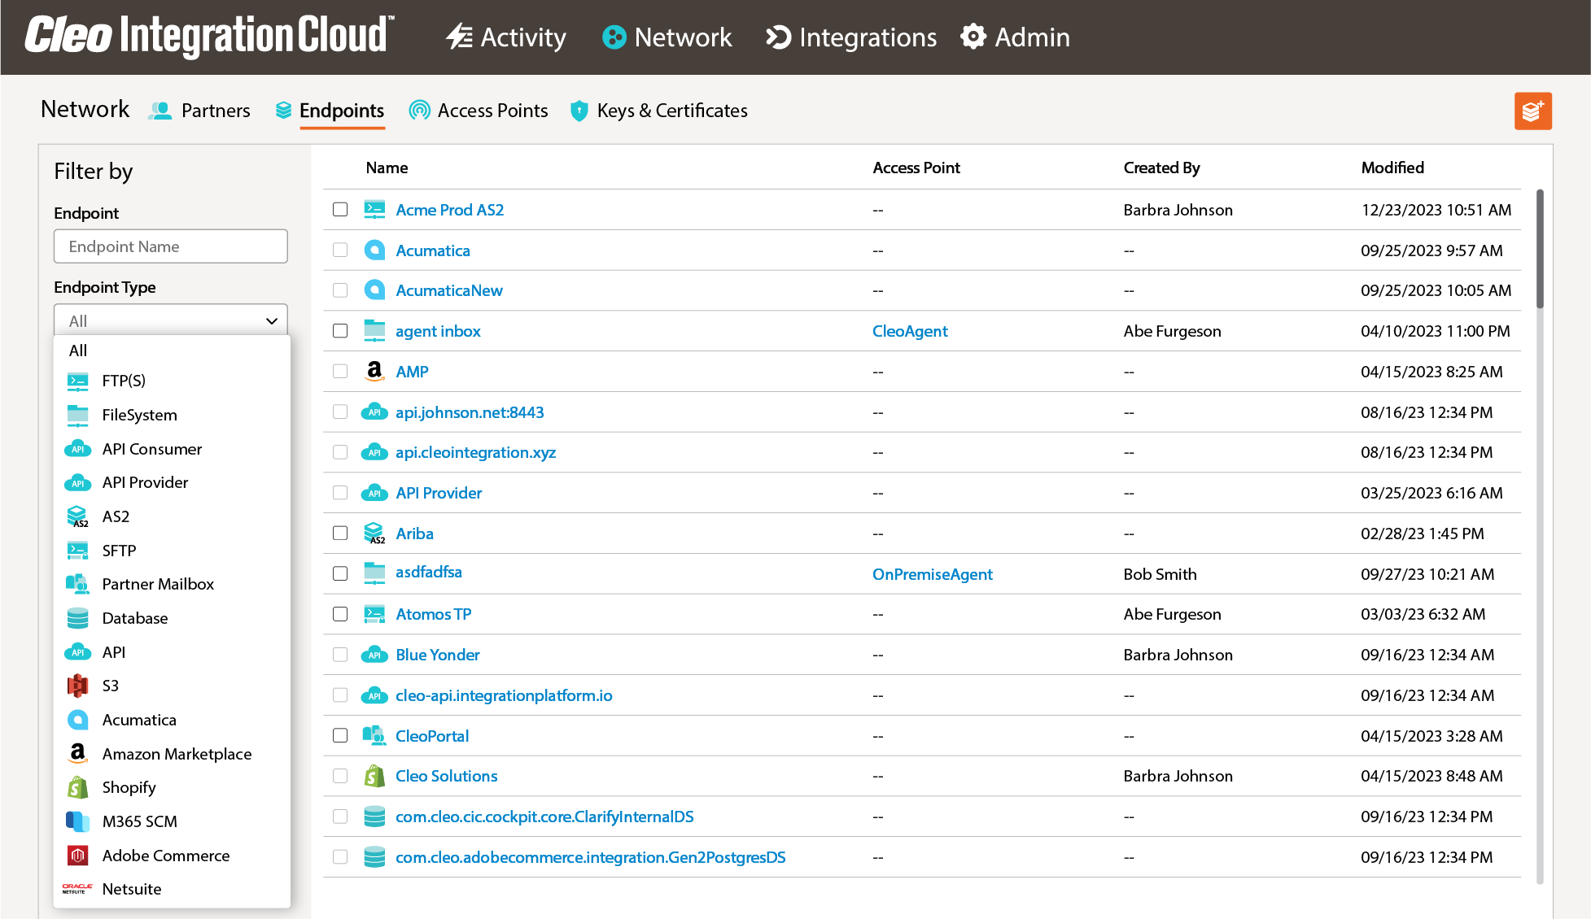Tick the checkbox for agent inbox
Screen dimensions: 1591x919
(x=340, y=331)
